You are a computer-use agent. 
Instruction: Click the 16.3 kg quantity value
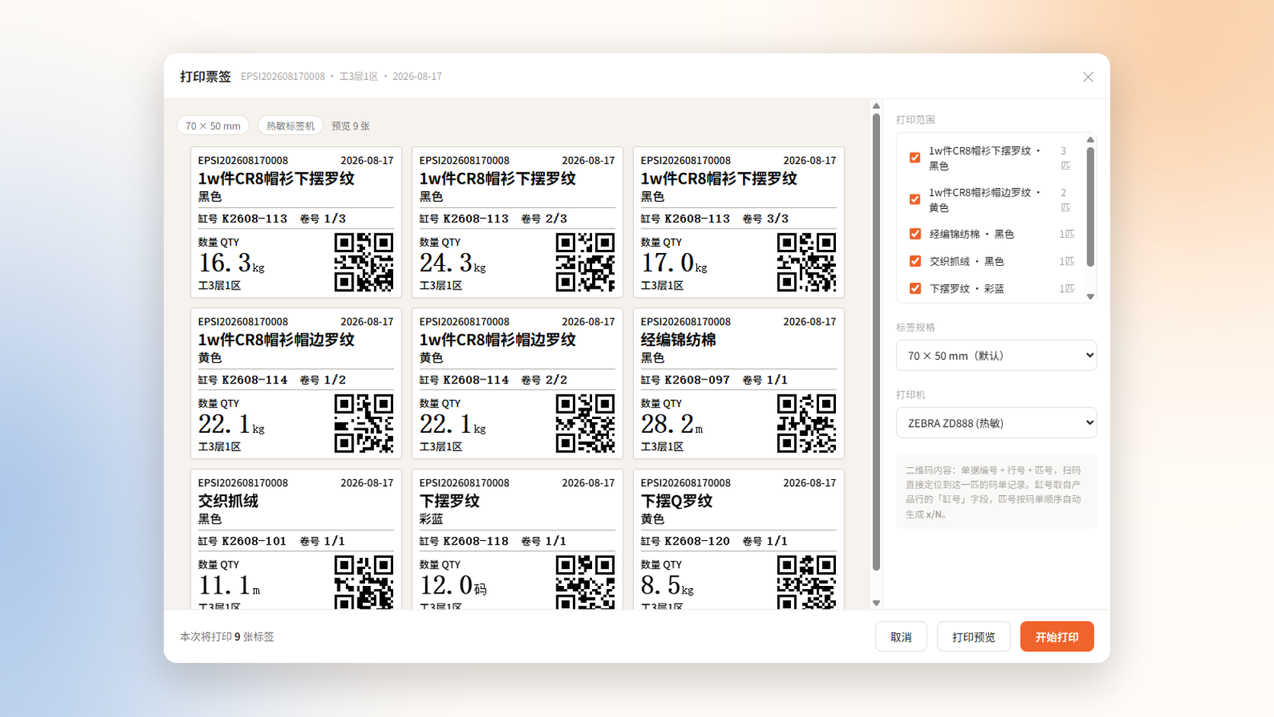tap(232, 264)
